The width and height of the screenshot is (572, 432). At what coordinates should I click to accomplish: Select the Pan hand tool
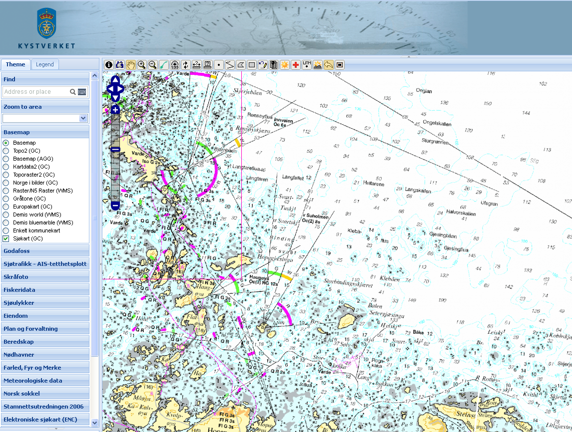pos(130,65)
